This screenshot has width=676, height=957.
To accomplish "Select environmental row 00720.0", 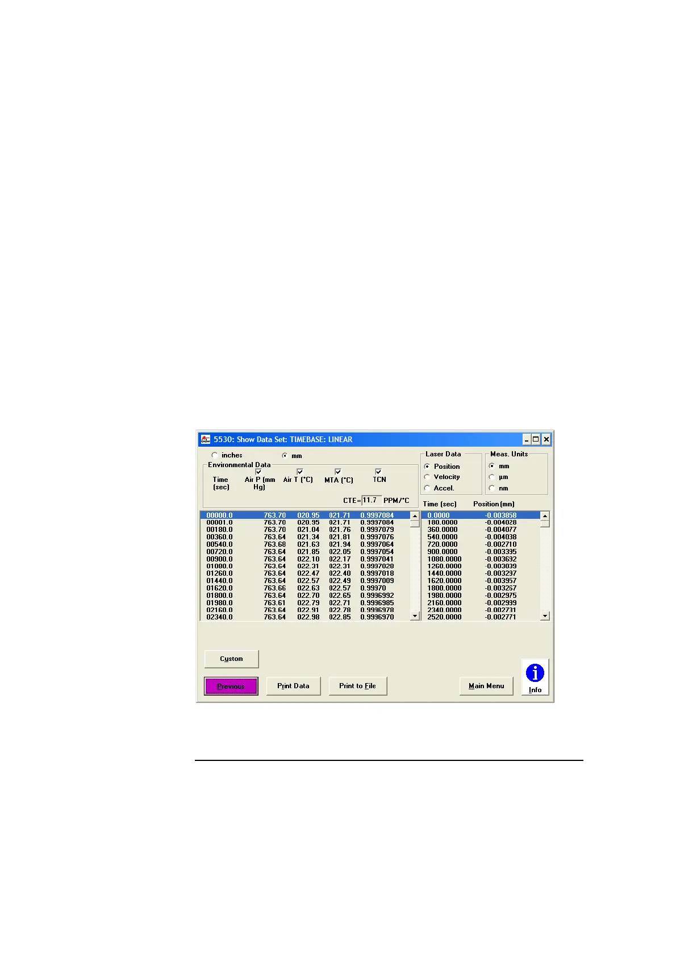I will tap(305, 552).
